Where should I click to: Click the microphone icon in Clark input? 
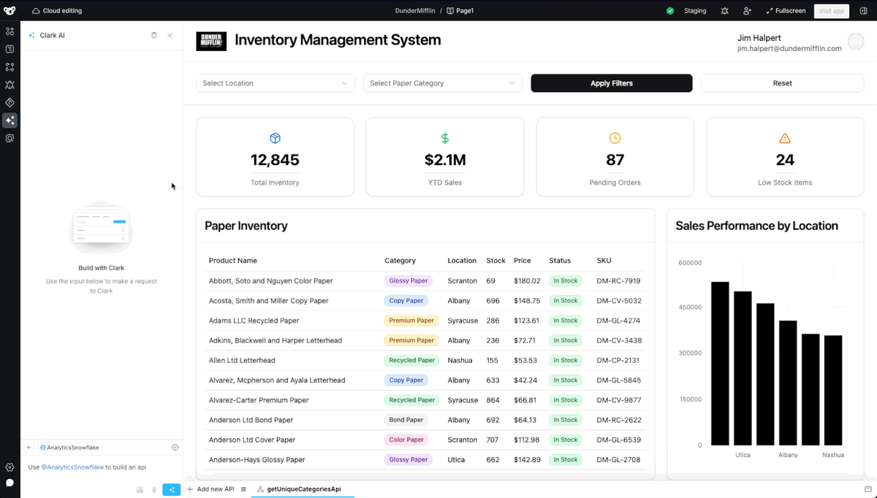(154, 490)
